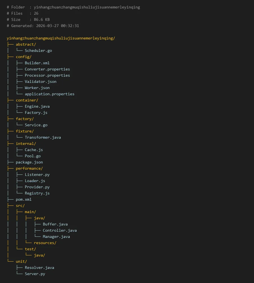Select Converter.properties file
This screenshot has width=254, height=283.
[x=47, y=69]
